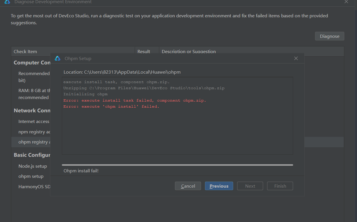Collapse the Computer Configuration section
This screenshot has height=222, width=357.
pyautogui.click(x=32, y=62)
